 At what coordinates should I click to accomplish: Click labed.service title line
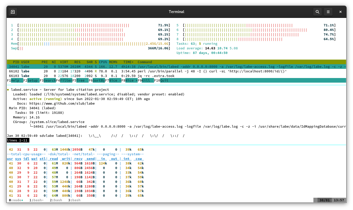[x=58, y=90]
